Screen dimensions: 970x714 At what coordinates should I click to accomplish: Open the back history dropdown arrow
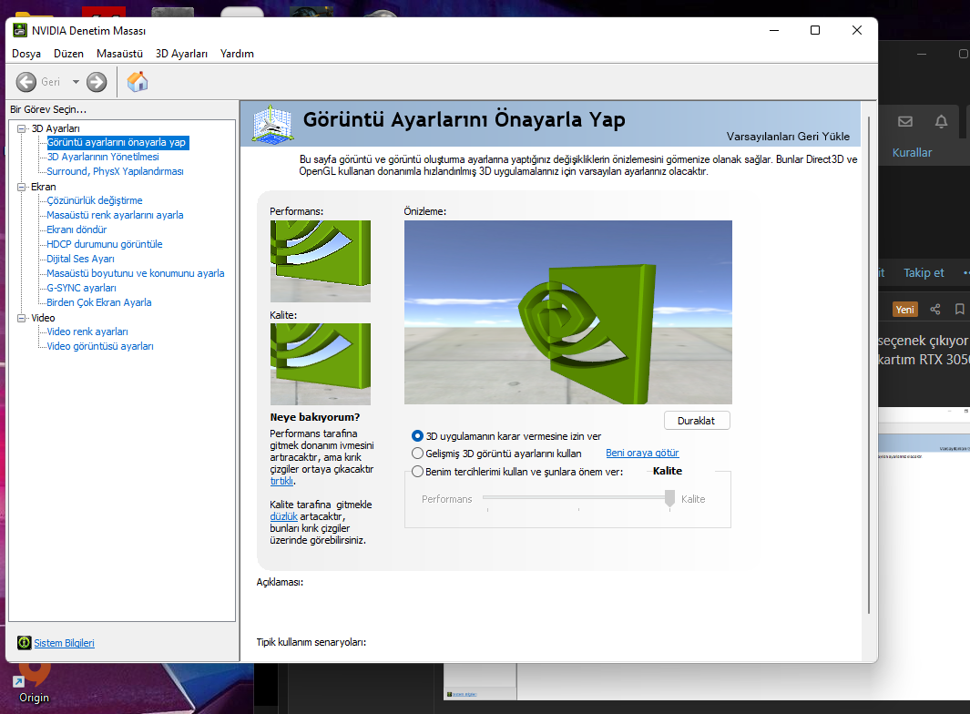click(x=76, y=82)
